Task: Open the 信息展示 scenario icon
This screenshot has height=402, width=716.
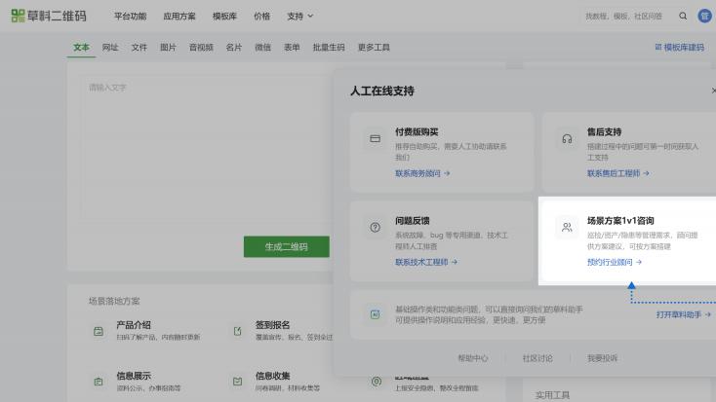Action: tap(99, 382)
